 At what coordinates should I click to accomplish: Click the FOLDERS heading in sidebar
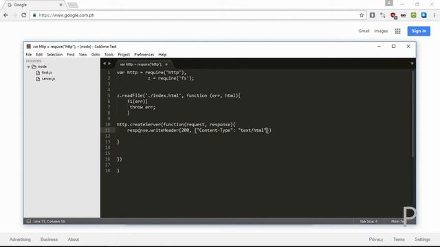(34, 61)
